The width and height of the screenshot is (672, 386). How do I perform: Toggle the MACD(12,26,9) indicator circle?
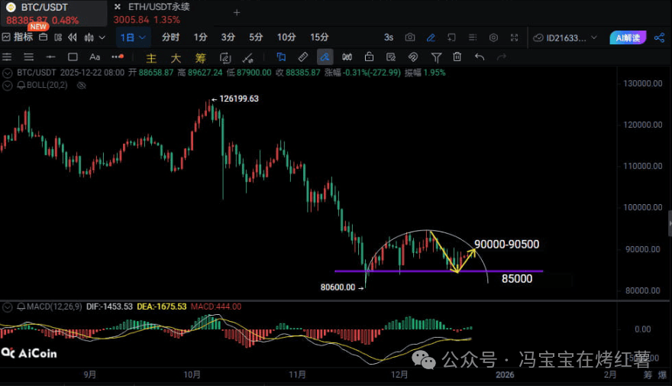(8, 307)
